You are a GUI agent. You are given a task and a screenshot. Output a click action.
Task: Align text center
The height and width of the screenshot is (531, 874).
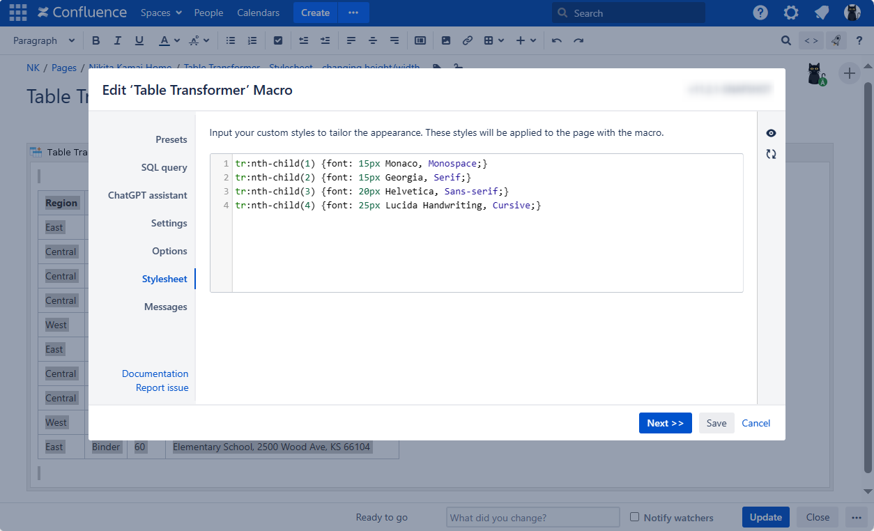373,40
